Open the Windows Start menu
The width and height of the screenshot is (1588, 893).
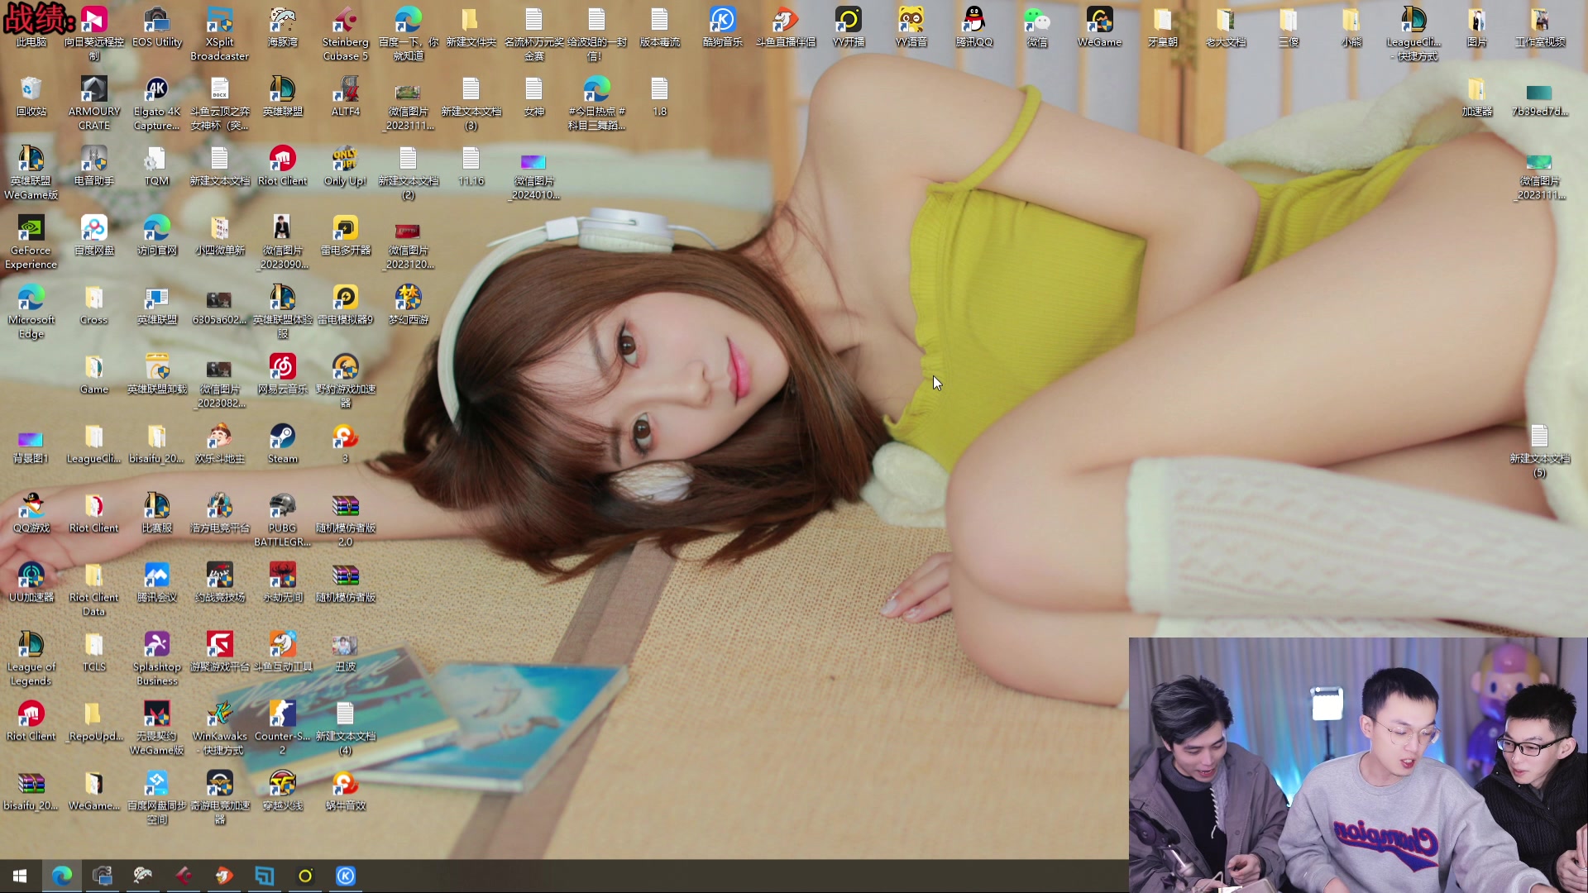20,876
